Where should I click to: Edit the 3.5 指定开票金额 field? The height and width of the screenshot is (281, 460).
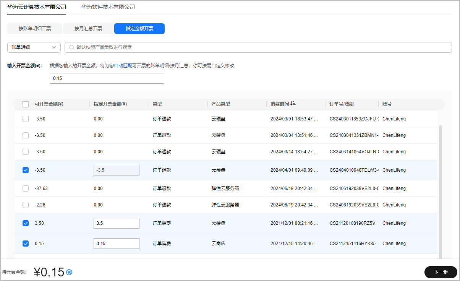(x=116, y=223)
